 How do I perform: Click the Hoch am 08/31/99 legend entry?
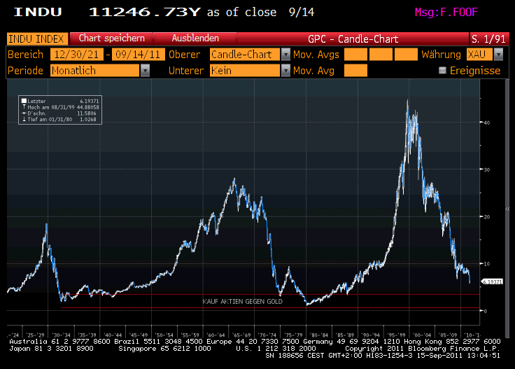[60, 107]
